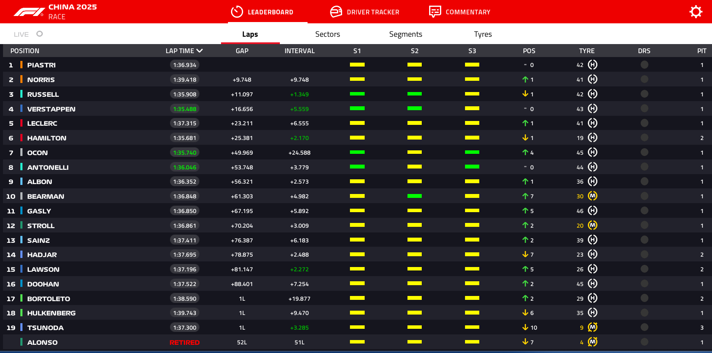712x353 pixels.
Task: Click Tsunoda's yellow position-loss arrow
Action: click(x=525, y=328)
